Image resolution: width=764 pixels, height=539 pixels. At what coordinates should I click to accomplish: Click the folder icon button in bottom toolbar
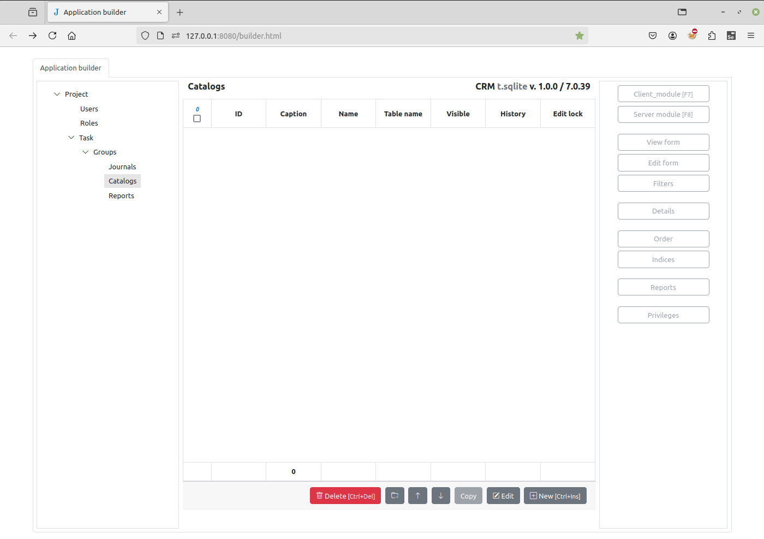395,496
